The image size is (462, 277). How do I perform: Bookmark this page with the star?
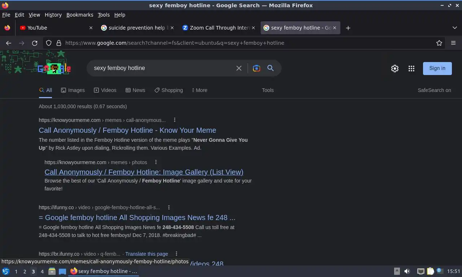(x=439, y=43)
